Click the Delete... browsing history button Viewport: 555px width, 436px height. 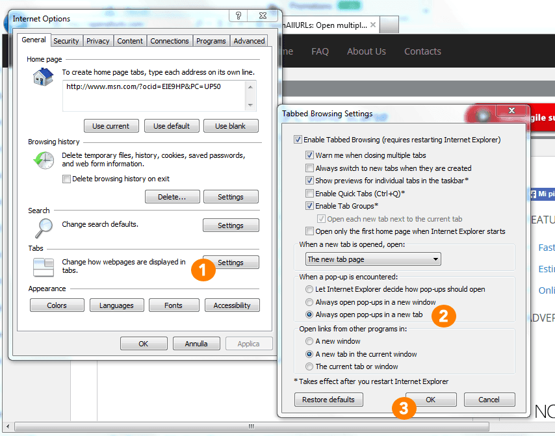point(172,197)
